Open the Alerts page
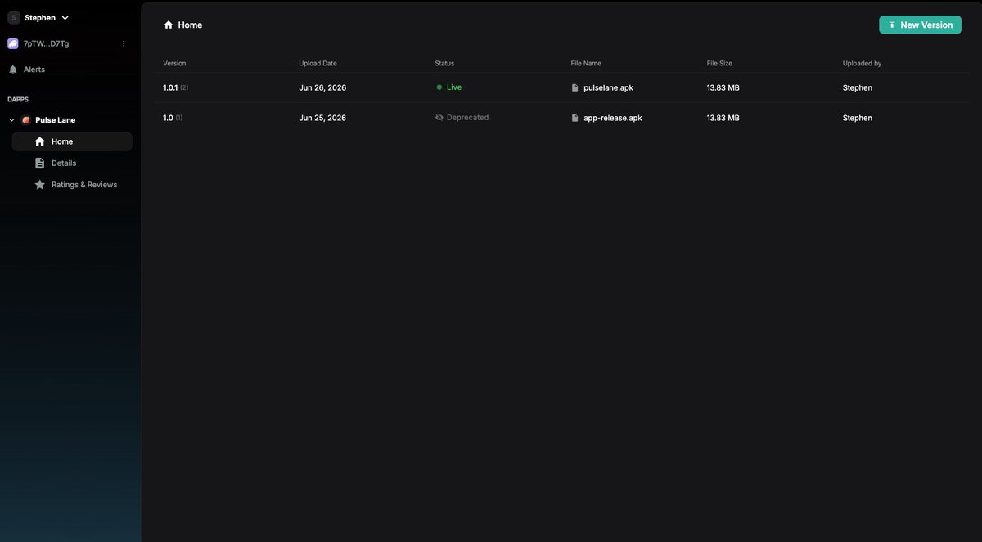 click(x=34, y=69)
